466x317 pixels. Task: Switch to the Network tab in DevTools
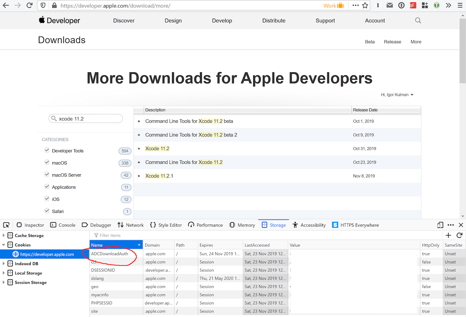point(130,225)
